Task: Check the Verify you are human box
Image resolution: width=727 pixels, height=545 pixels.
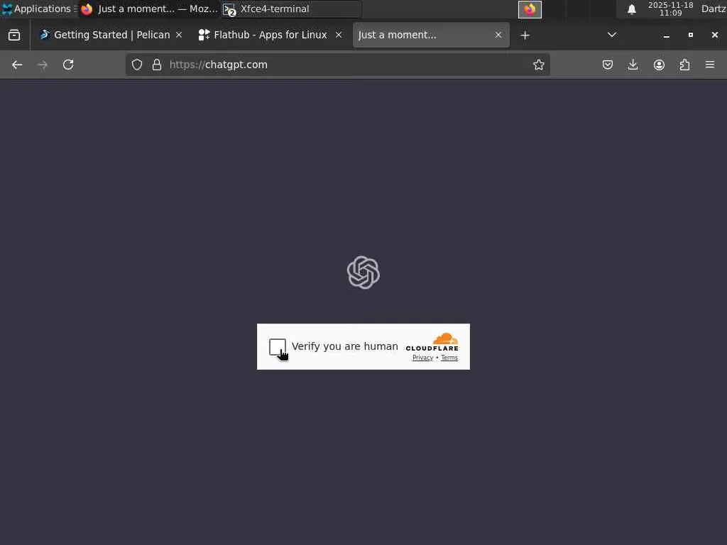Action: coord(278,346)
